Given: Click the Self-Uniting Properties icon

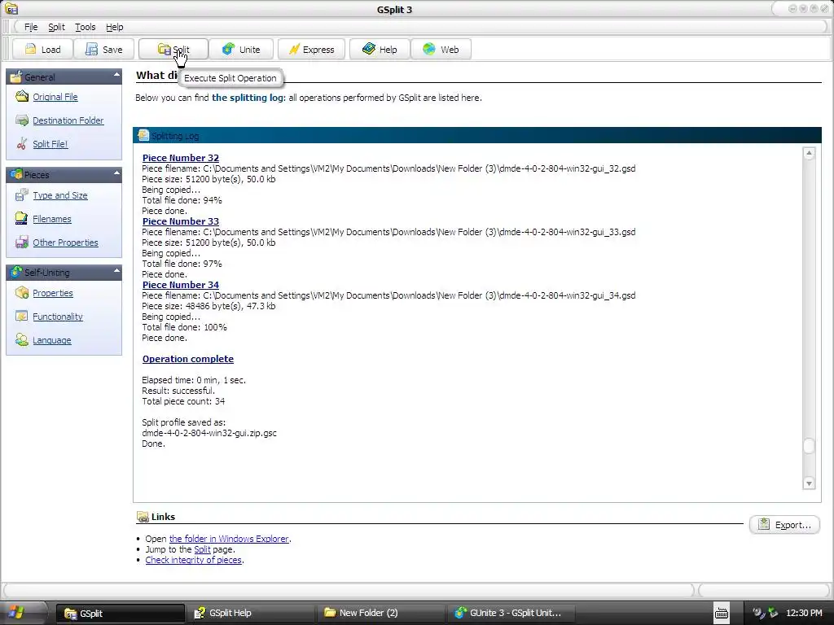Looking at the screenshot, I should click(22, 293).
